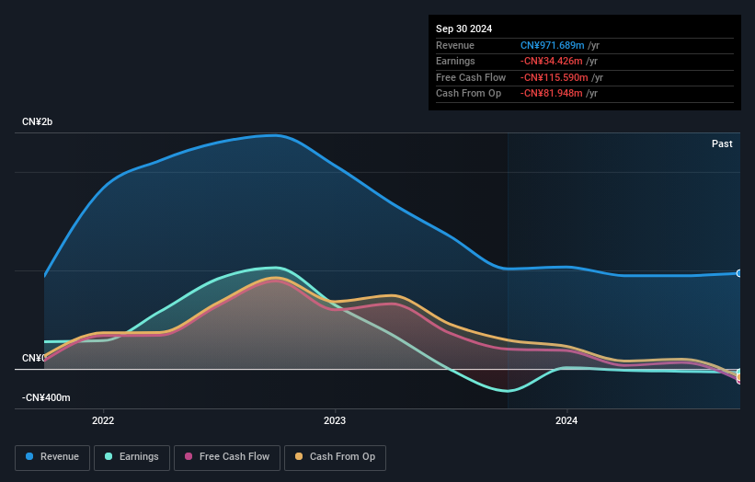This screenshot has height=482, width=755.
Task: Click the Free Cash Flow label in tooltip
Action: (x=471, y=77)
